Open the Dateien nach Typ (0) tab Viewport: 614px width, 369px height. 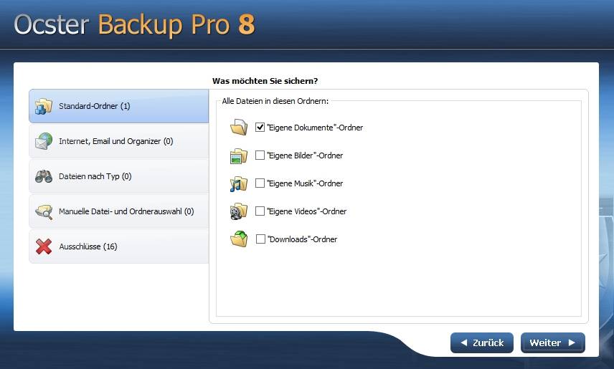click(118, 176)
